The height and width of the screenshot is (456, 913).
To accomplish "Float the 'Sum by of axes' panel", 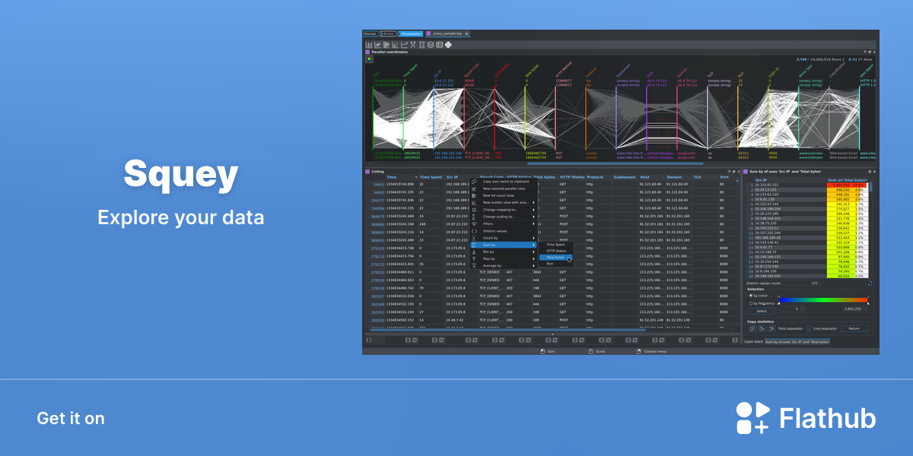I will [x=870, y=172].
